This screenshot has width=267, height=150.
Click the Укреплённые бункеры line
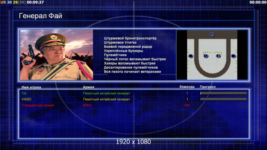(123, 51)
